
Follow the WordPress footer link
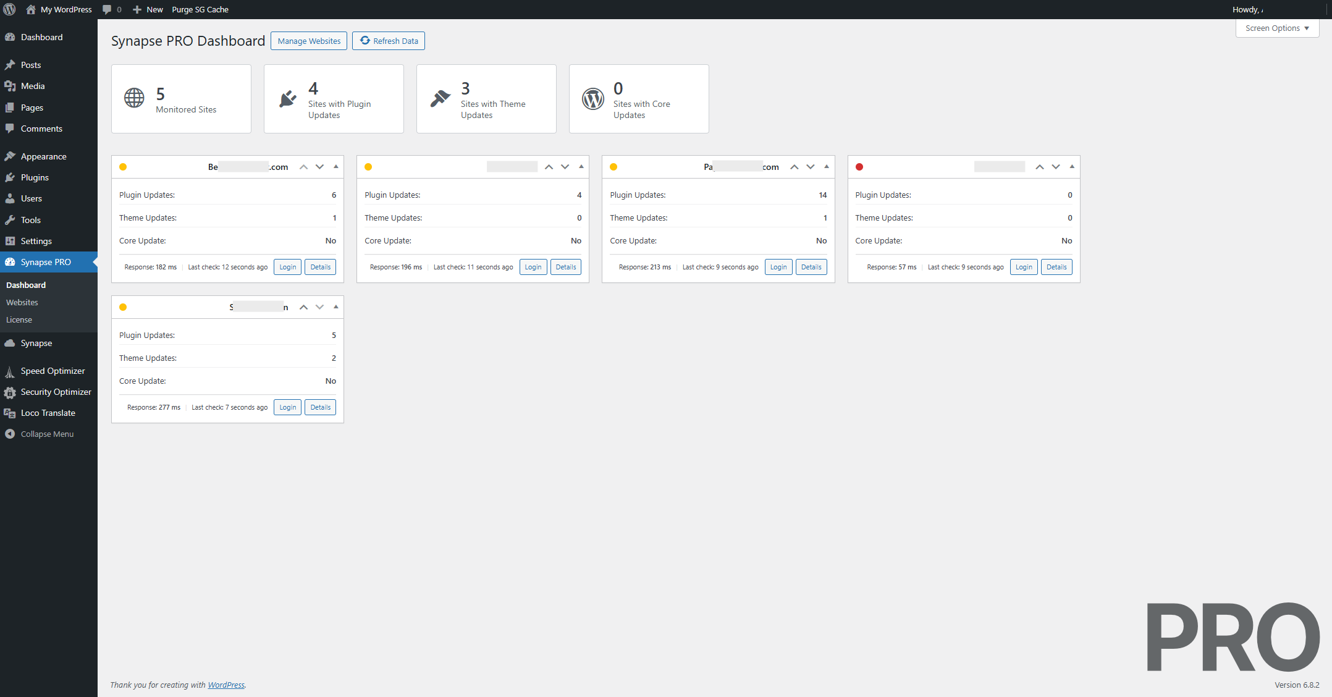tap(226, 685)
